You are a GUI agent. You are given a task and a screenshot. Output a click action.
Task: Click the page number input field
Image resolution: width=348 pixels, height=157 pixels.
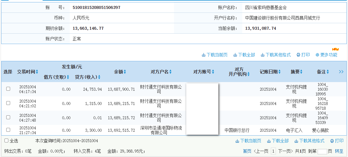pyautogui.click(x=322, y=152)
